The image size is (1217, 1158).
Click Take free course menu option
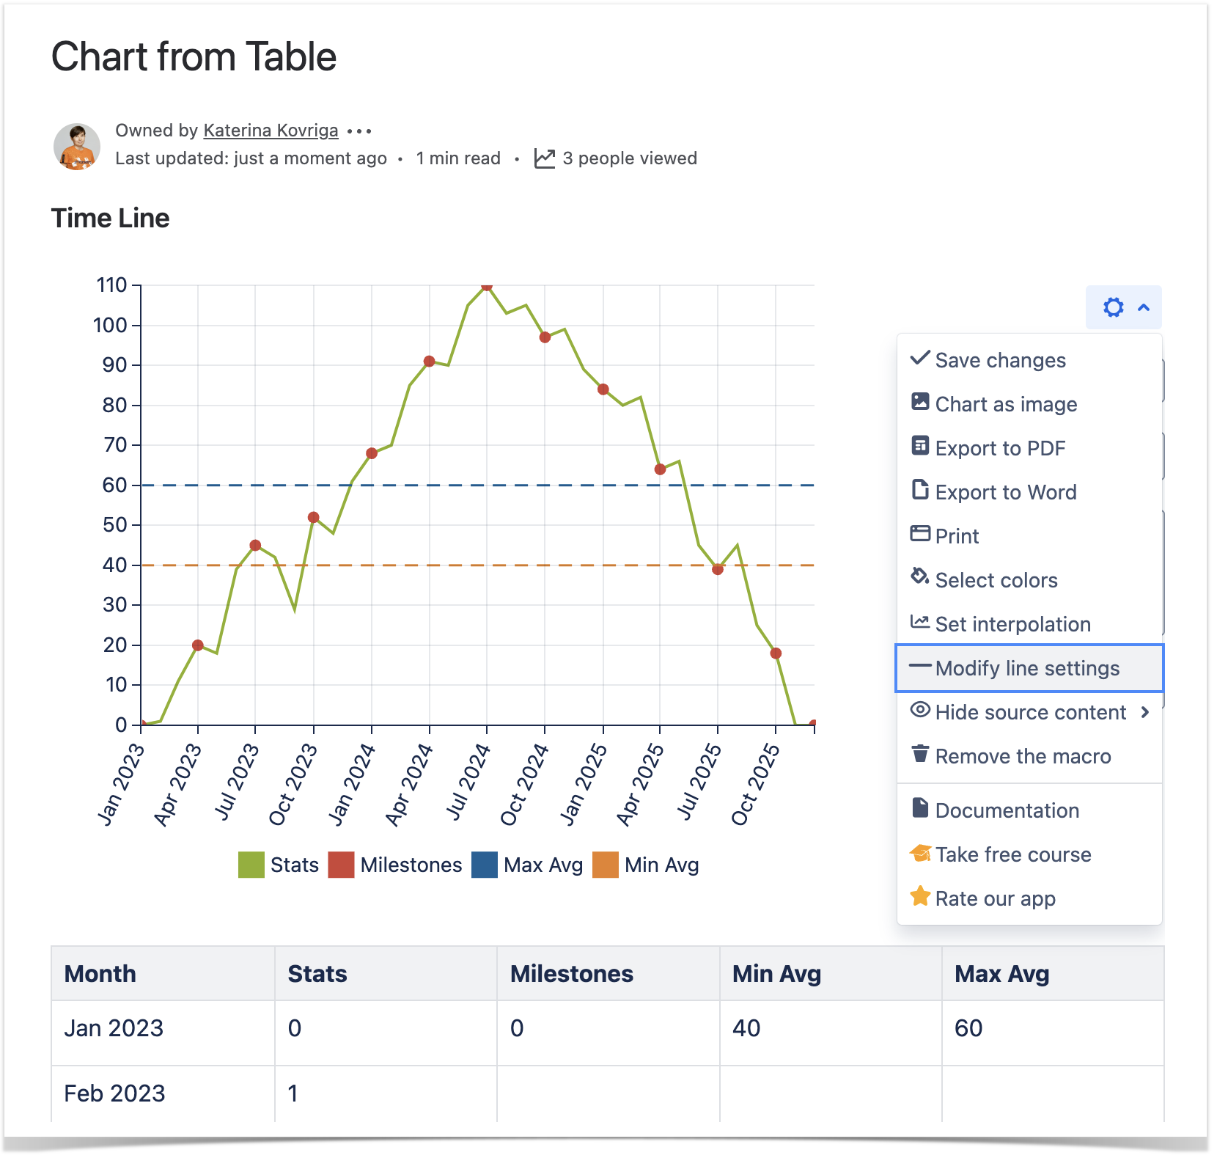click(1012, 854)
